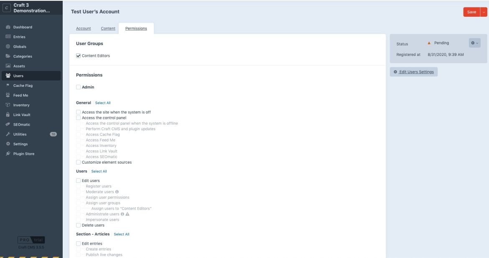Open the Dashboard from the sidebar
Image resolution: width=489 pixels, height=258 pixels.
(x=23, y=27)
